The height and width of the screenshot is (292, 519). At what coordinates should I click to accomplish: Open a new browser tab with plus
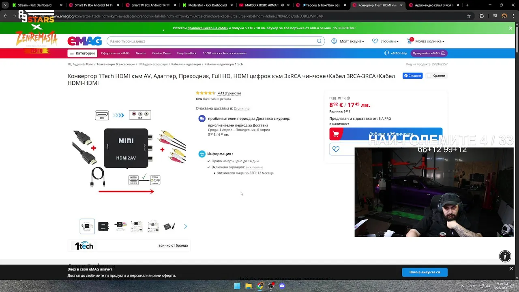[x=467, y=5]
